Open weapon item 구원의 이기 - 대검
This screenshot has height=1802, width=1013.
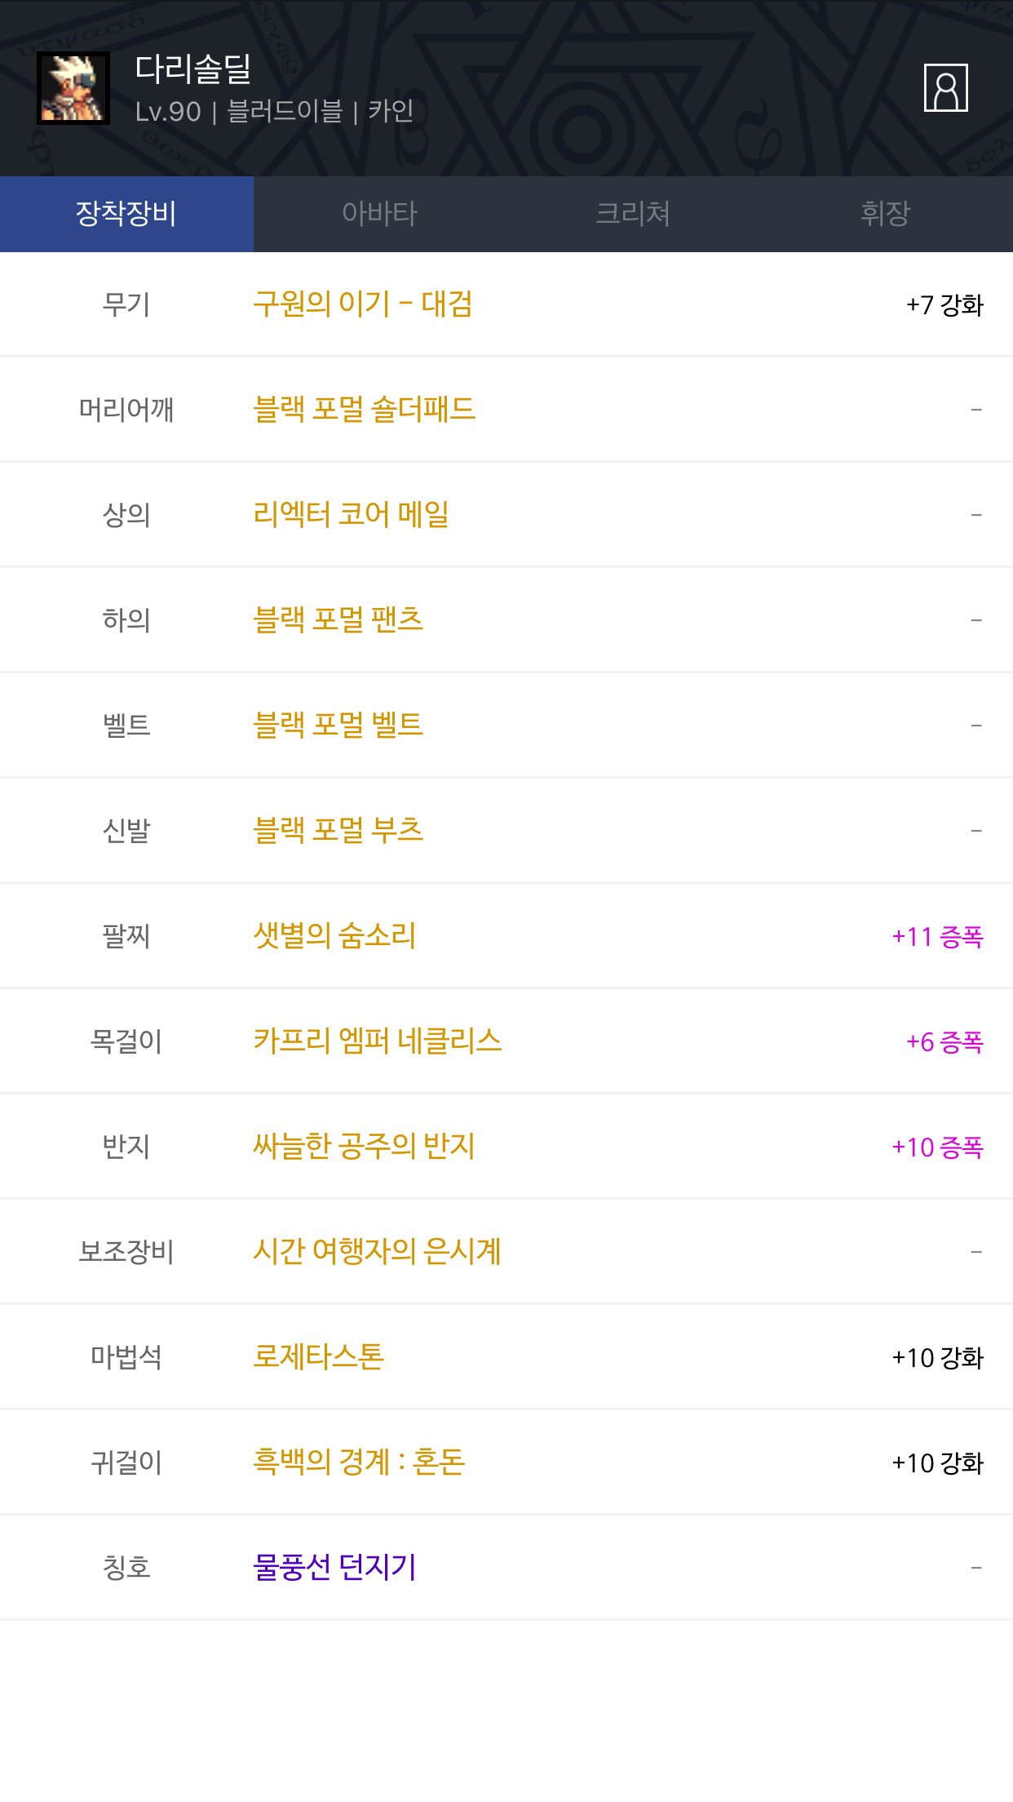click(x=363, y=304)
